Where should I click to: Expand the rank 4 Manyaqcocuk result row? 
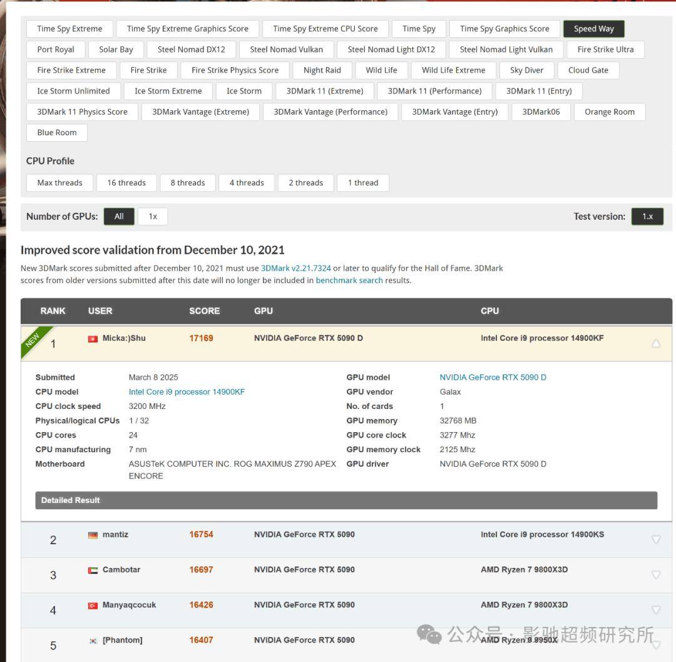[656, 610]
